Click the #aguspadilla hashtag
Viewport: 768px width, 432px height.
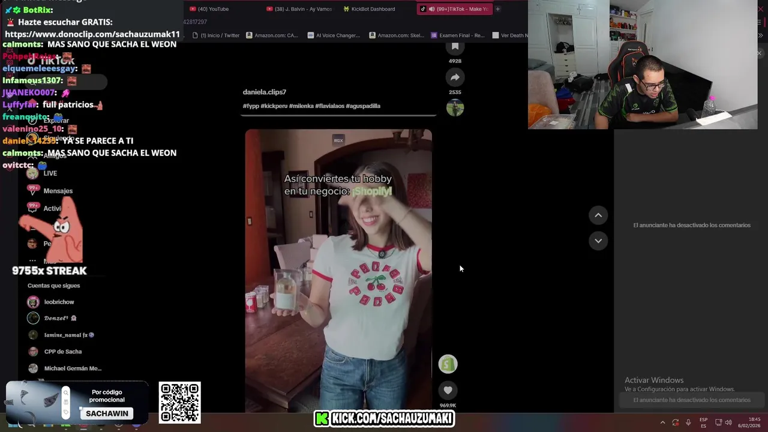pyautogui.click(x=363, y=106)
